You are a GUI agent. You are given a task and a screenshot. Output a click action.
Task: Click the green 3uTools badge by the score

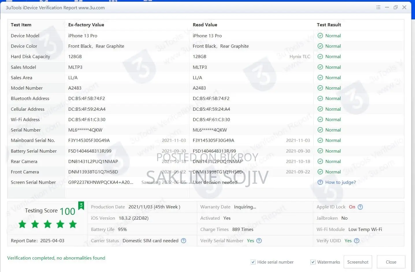click(x=81, y=206)
